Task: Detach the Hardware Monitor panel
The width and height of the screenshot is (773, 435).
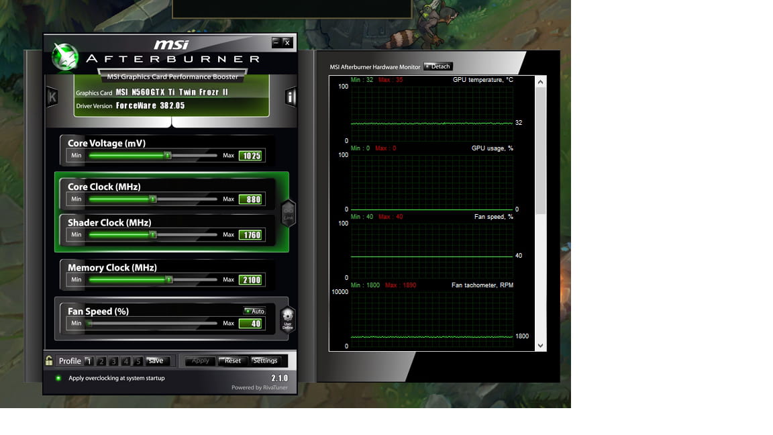Action: point(438,66)
